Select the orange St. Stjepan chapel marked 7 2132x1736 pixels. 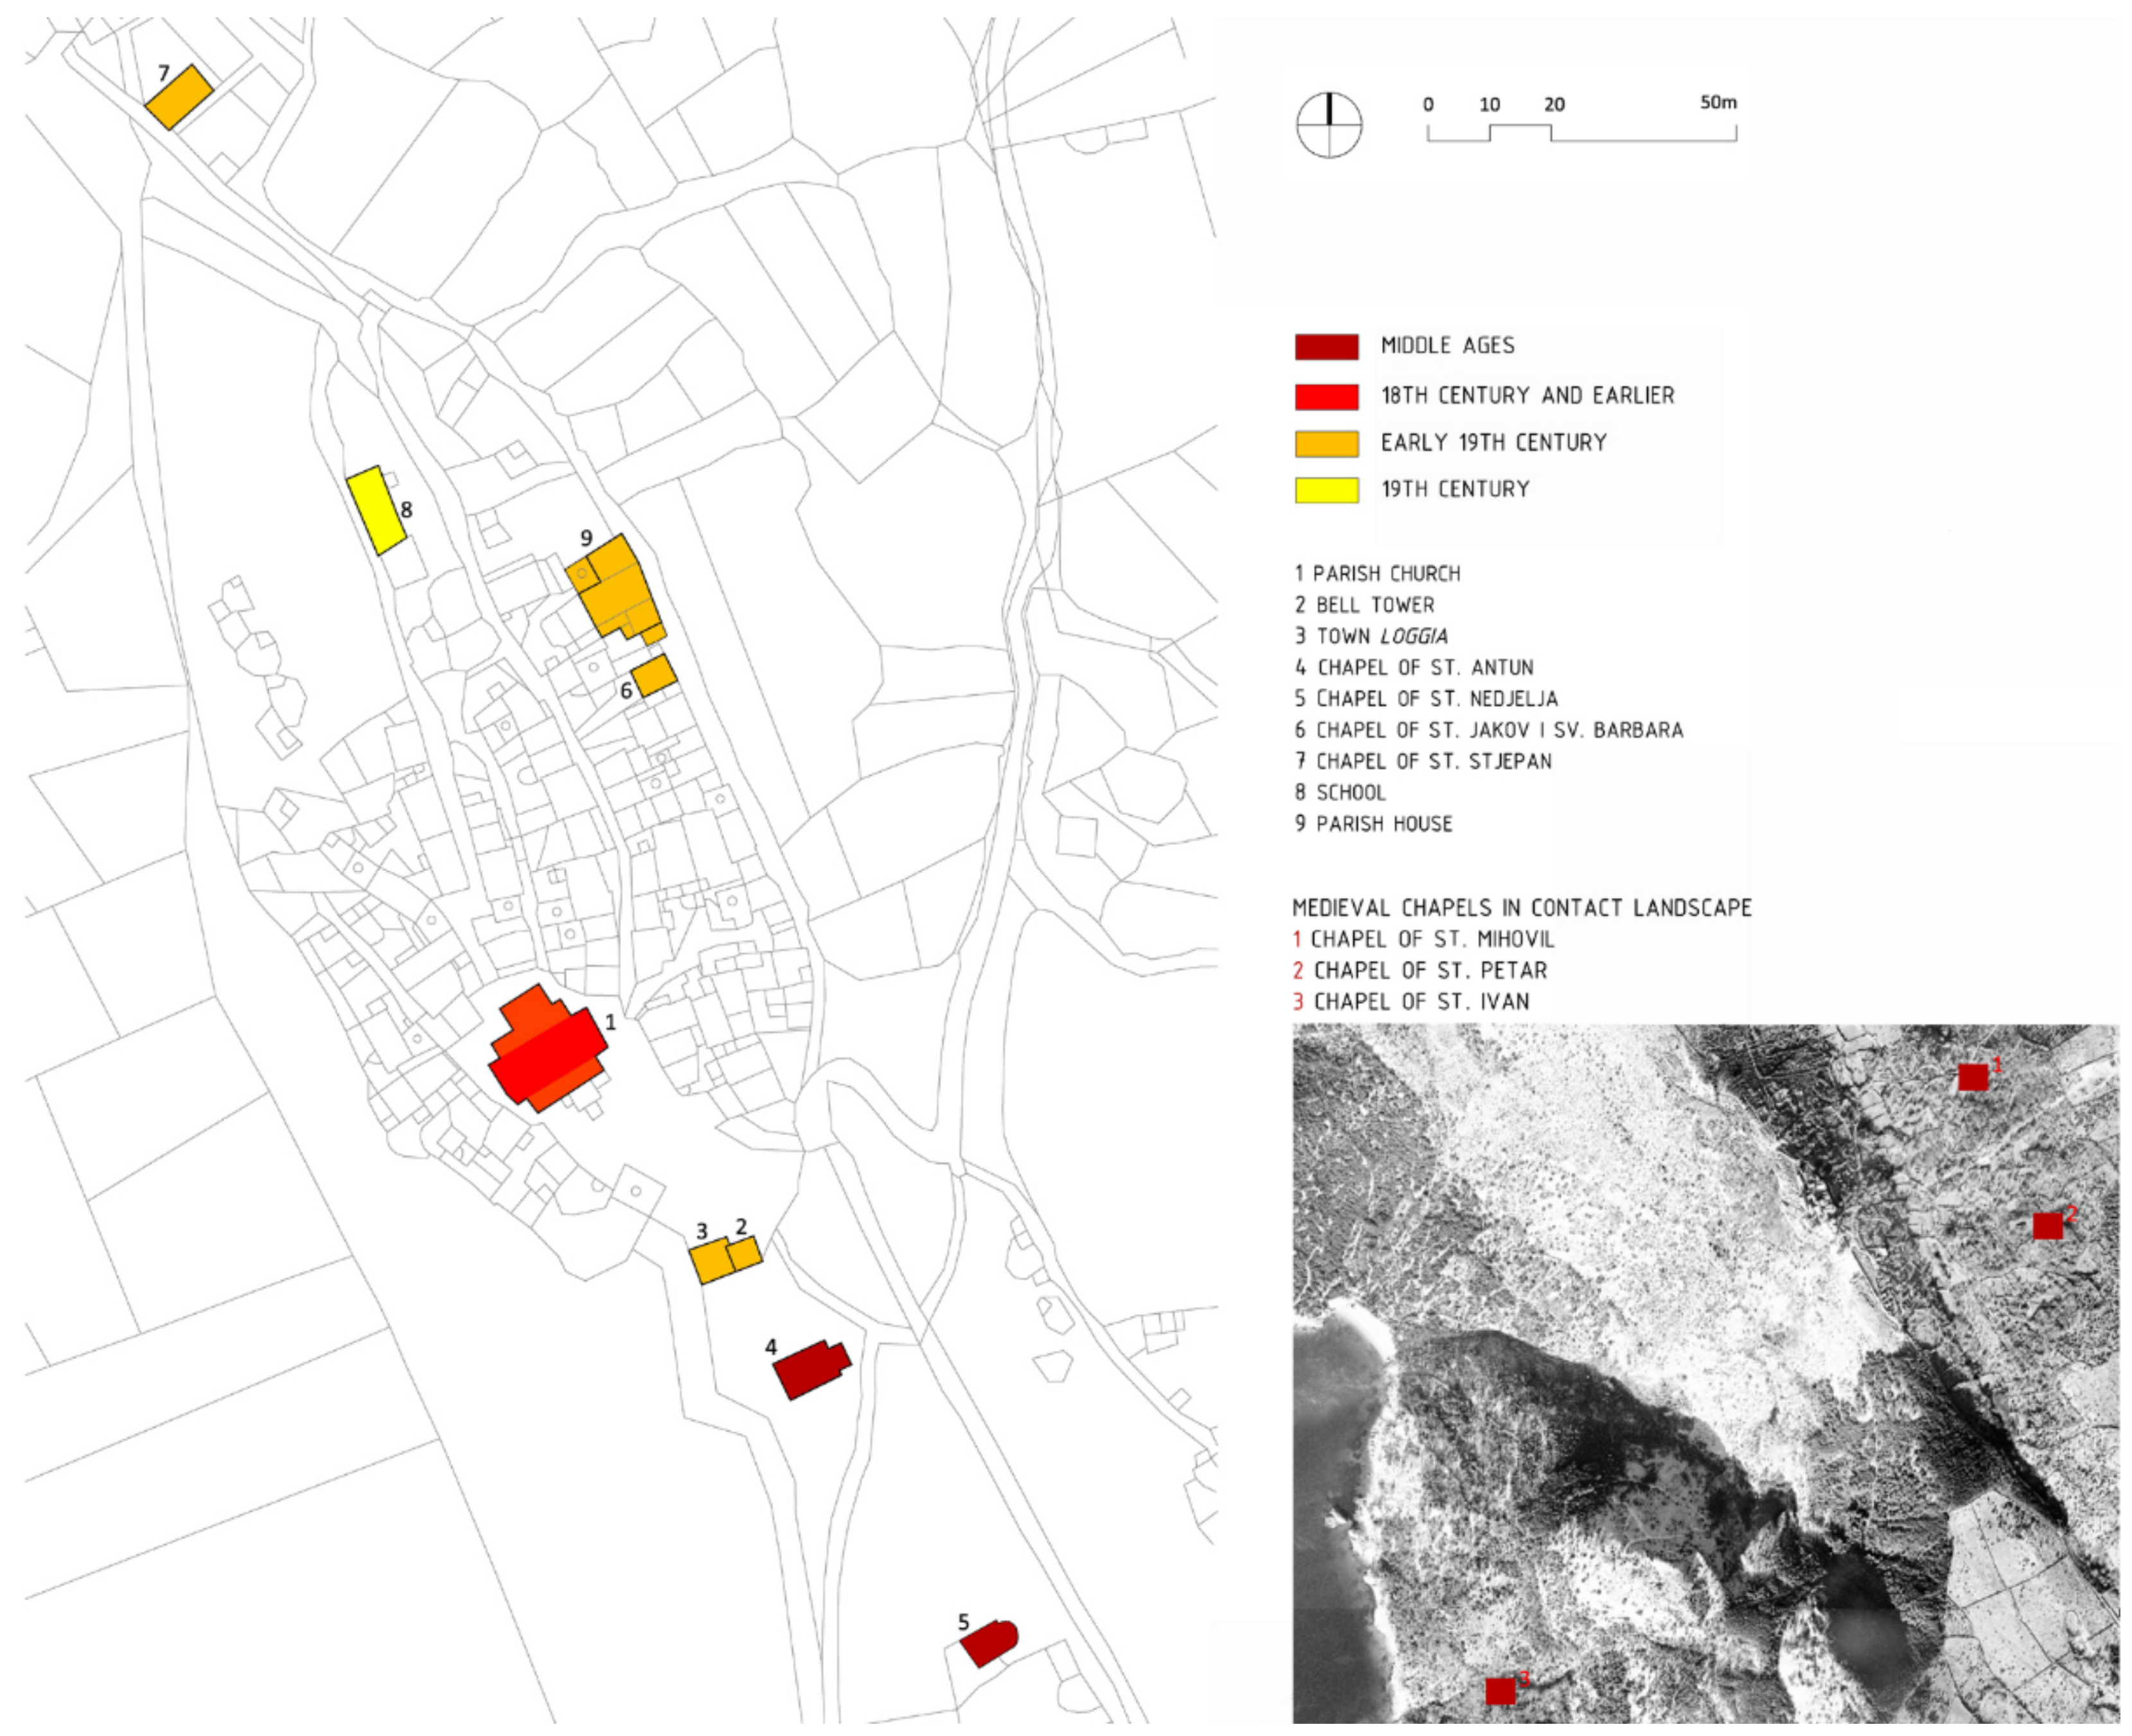tap(180, 97)
